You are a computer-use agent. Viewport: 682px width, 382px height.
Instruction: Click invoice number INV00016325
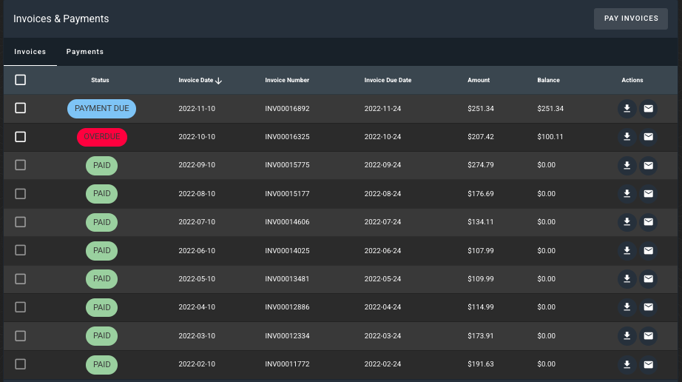click(287, 137)
